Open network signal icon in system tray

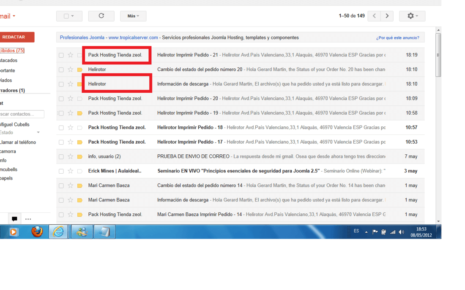point(393,232)
